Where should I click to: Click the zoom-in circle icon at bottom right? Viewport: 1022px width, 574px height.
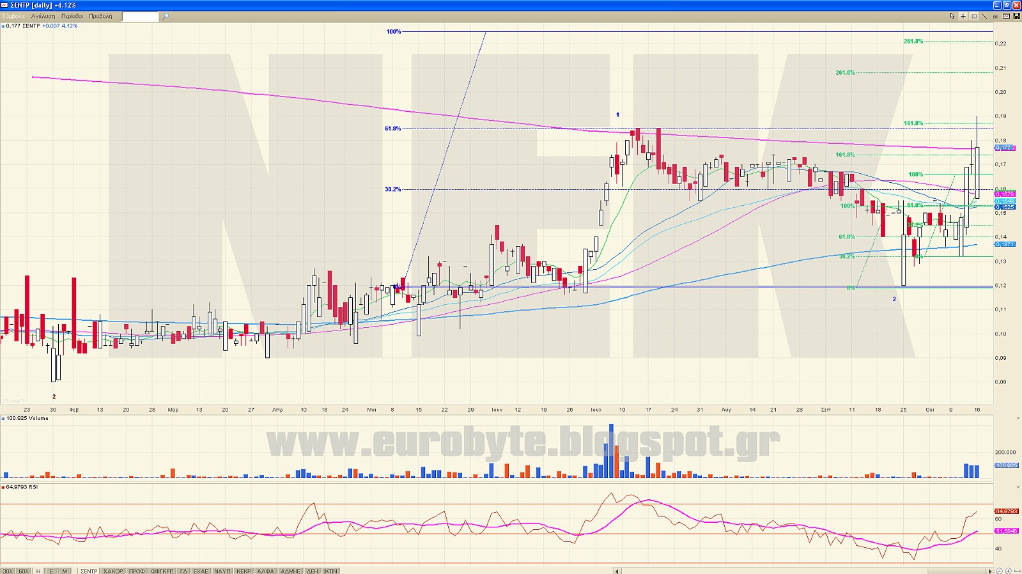(1009, 571)
